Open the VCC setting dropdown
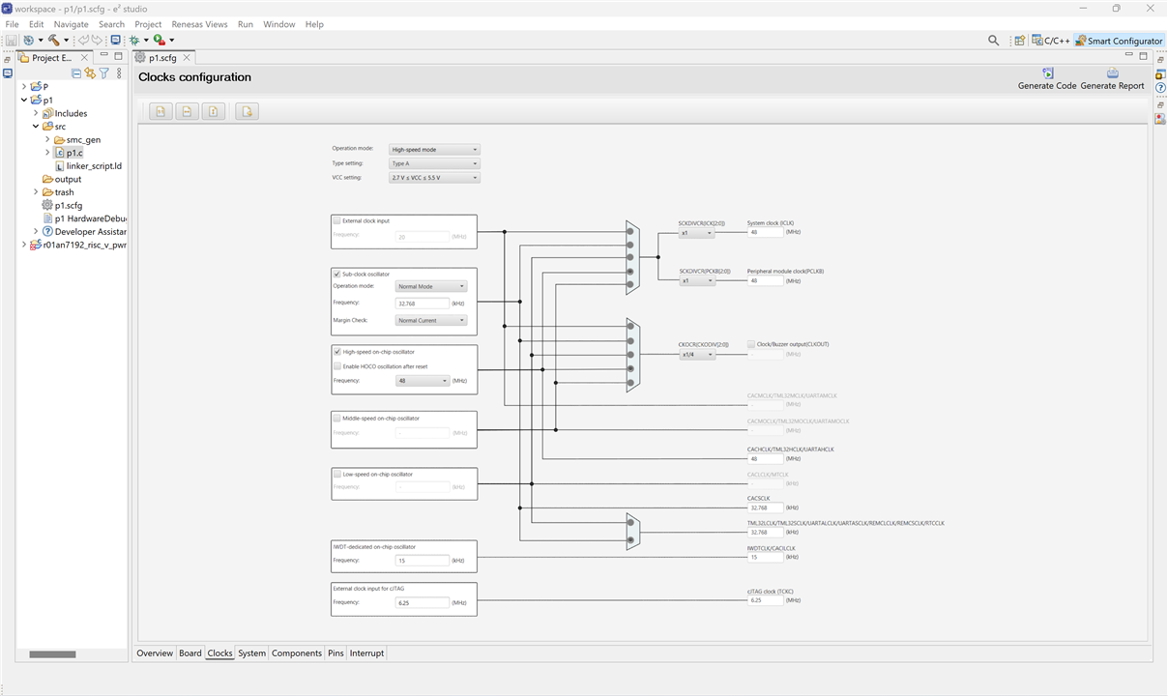The image size is (1168, 696). coord(434,178)
